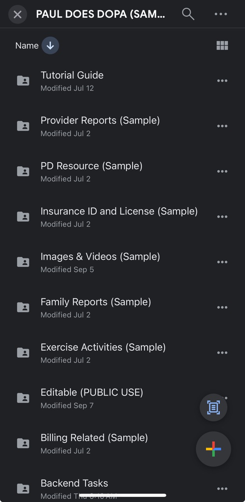The height and width of the screenshot is (502, 245).
Task: Tap the multicolored plus button to create new
Action: pos(213,449)
